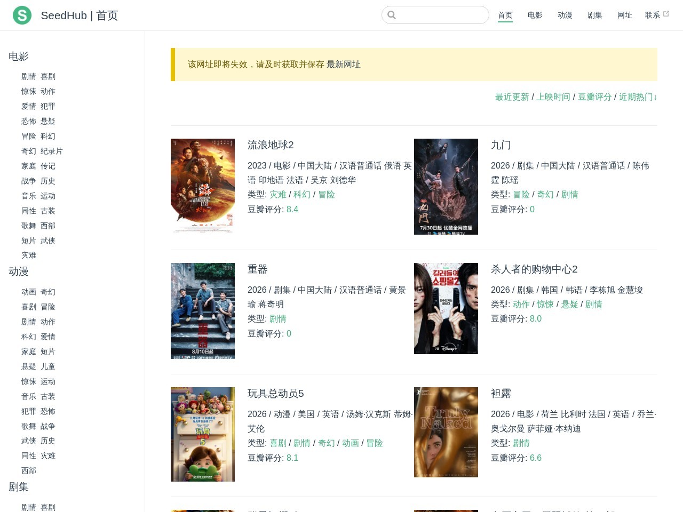Open the 动漫 nav menu item
The width and height of the screenshot is (683, 512).
[565, 15]
